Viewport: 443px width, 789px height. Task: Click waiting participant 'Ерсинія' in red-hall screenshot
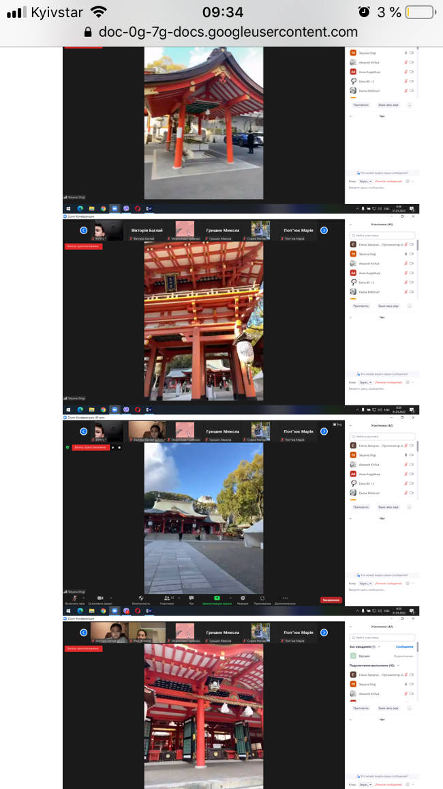pyautogui.click(x=382, y=656)
